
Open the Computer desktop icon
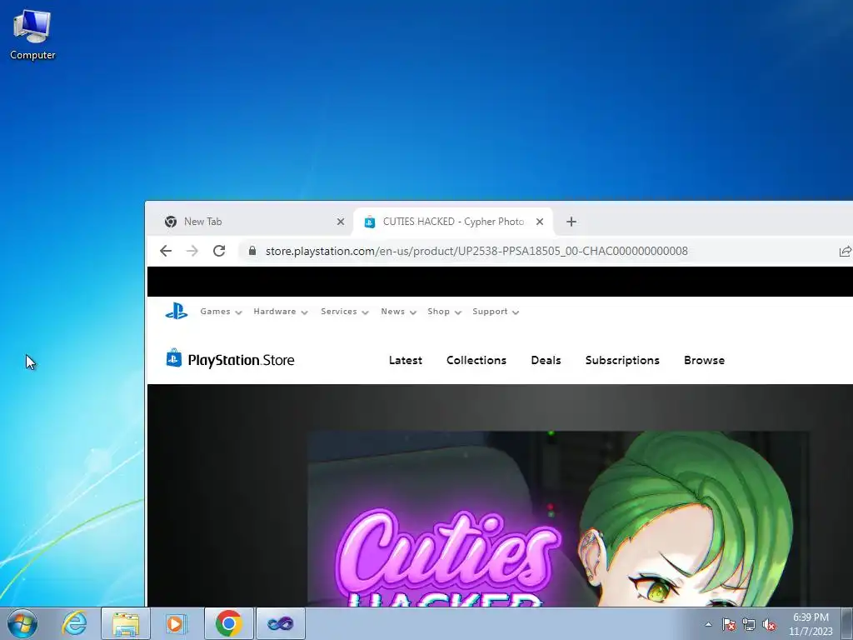[x=32, y=35]
